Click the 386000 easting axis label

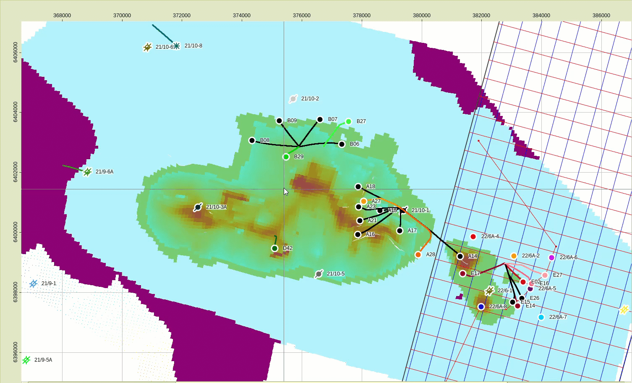point(601,16)
